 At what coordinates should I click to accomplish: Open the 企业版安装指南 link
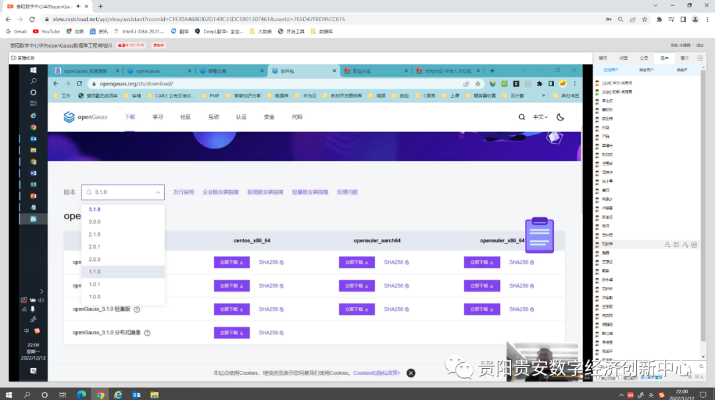point(220,193)
